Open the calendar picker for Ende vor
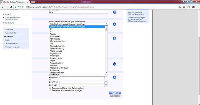This screenshot has width=200, height=105. point(106,85)
